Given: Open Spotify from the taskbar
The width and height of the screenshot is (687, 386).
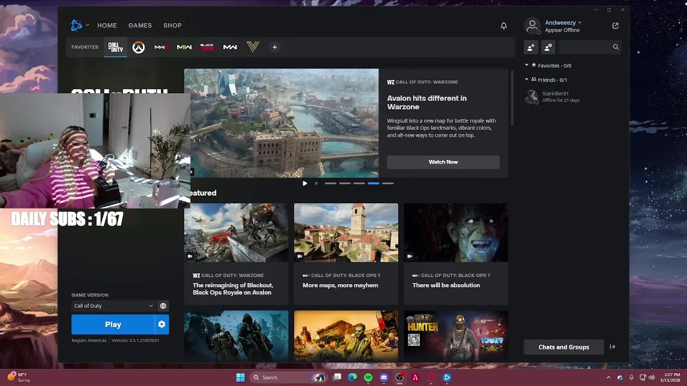Looking at the screenshot, I should click(x=368, y=377).
